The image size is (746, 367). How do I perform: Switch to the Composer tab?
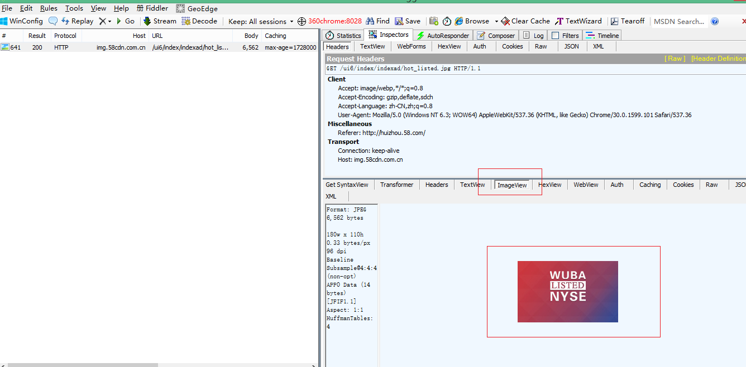click(496, 35)
